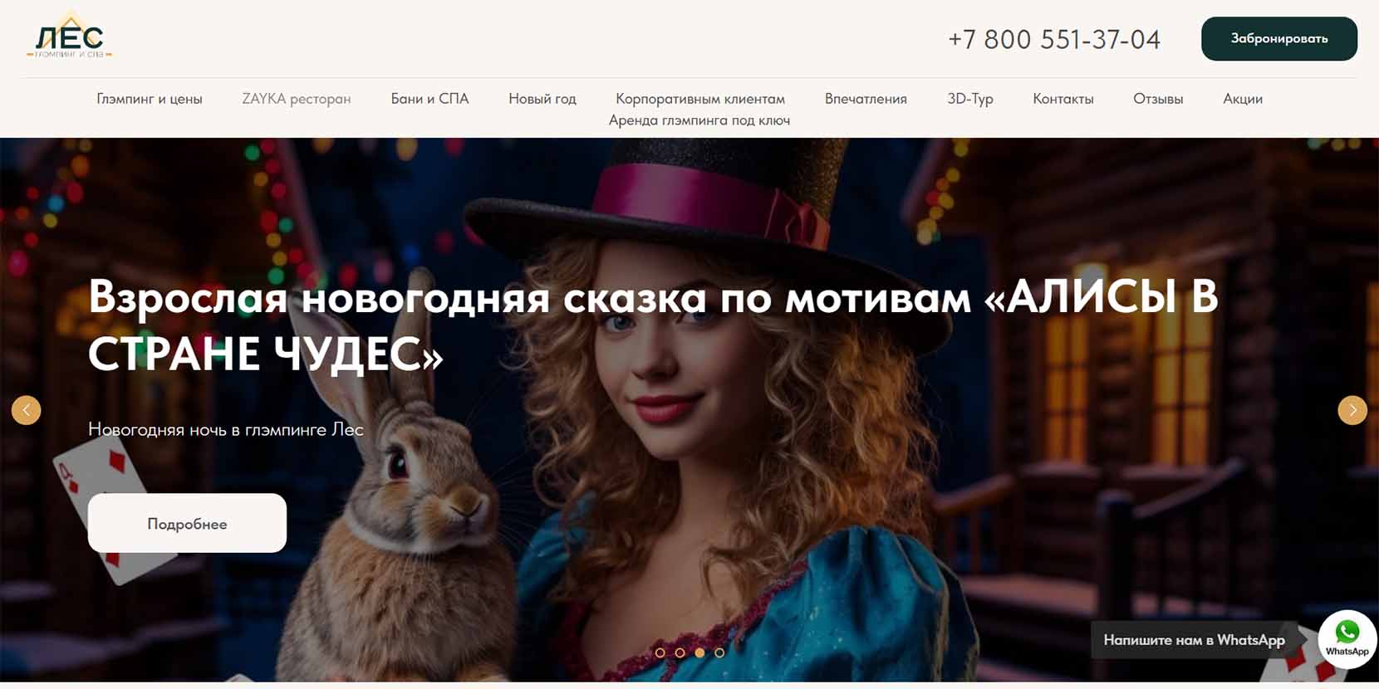Click the ЛЕС glamping logo
The image size is (1379, 689).
tap(70, 39)
